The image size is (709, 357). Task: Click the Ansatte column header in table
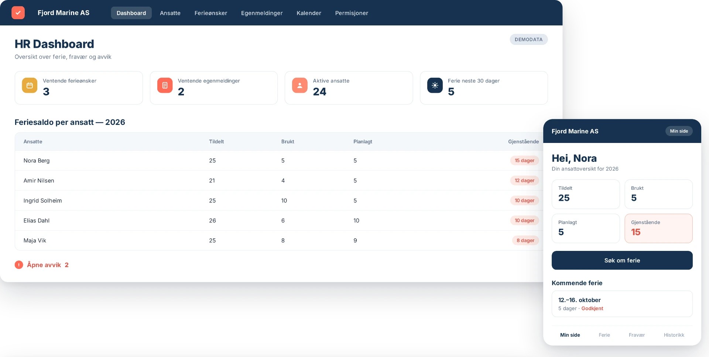click(33, 141)
